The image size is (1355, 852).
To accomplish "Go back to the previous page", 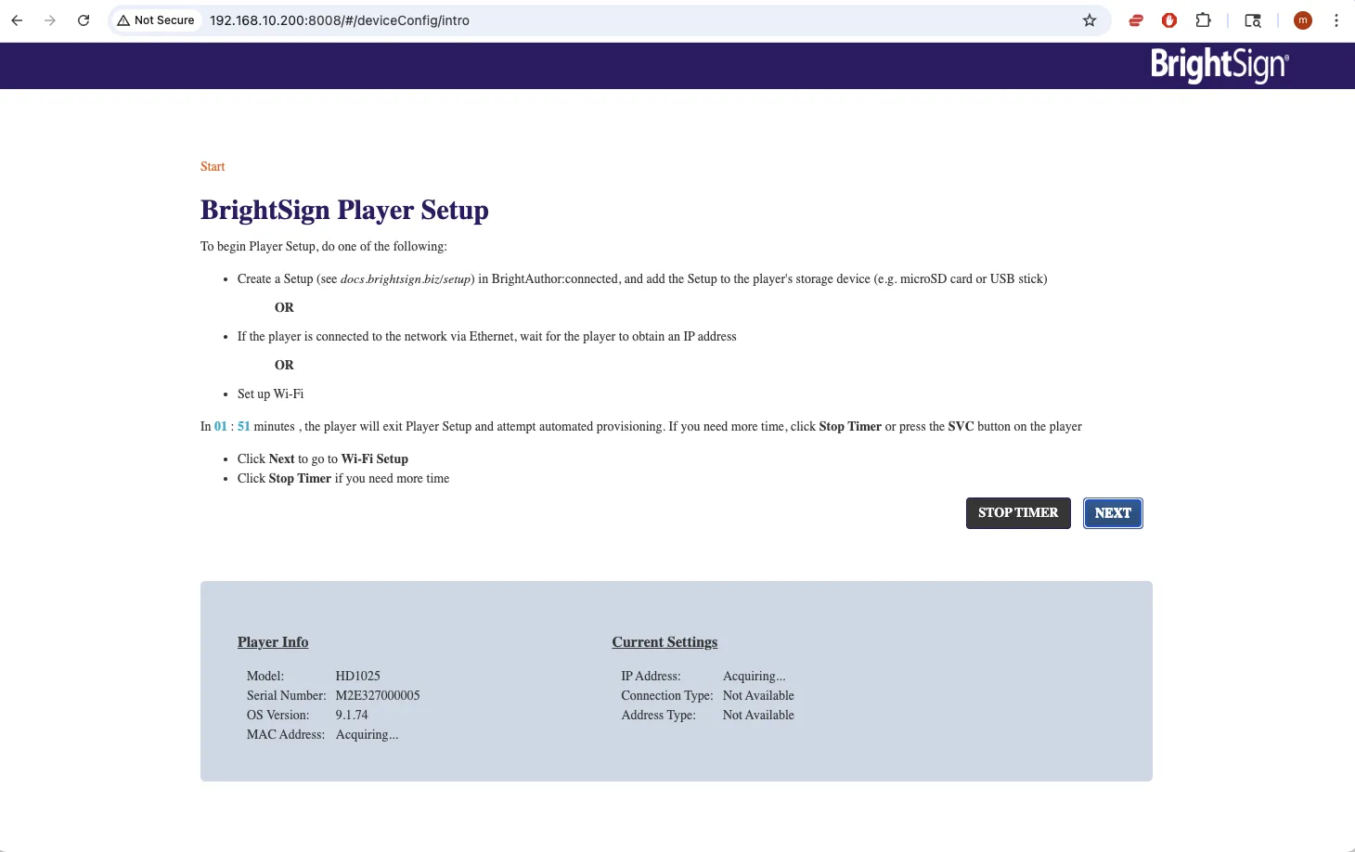I will tap(17, 20).
